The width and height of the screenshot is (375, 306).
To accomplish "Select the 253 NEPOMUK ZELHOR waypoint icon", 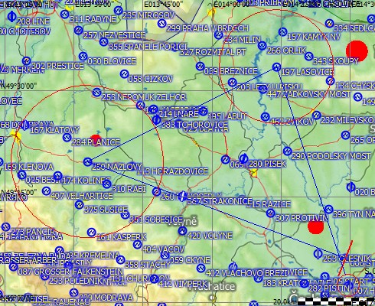I will (96, 93).
